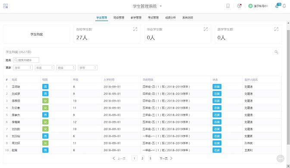Click the 学生档案 card

tap(37, 34)
